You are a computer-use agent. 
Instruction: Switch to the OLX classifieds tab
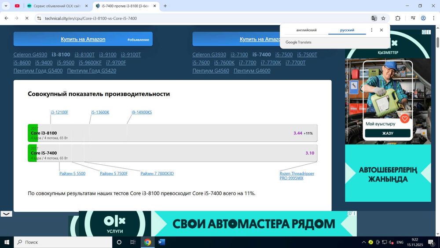[54, 6]
